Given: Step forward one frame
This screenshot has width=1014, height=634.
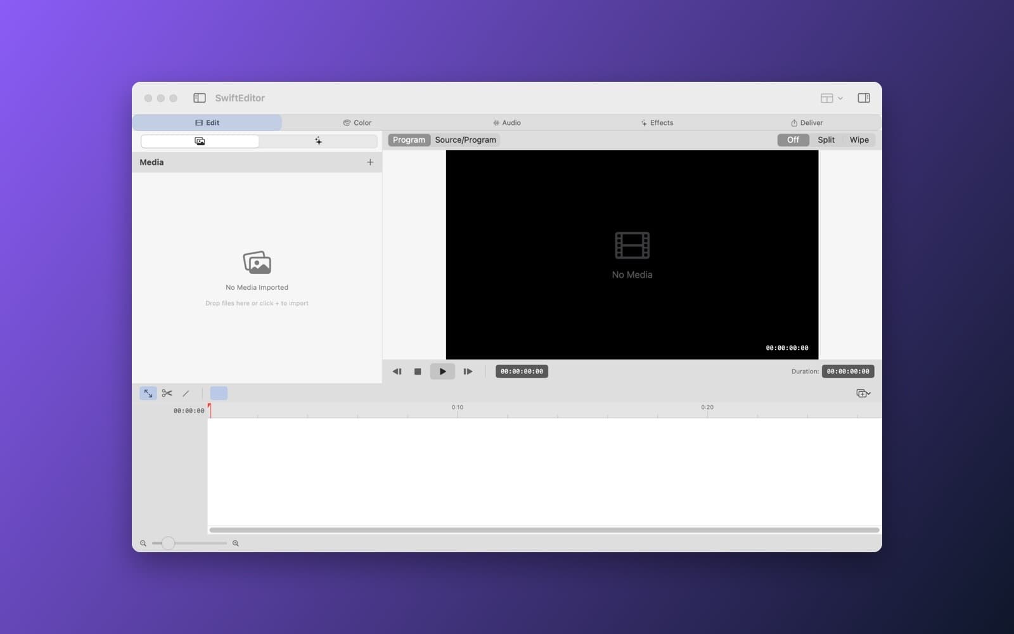Looking at the screenshot, I should point(468,372).
